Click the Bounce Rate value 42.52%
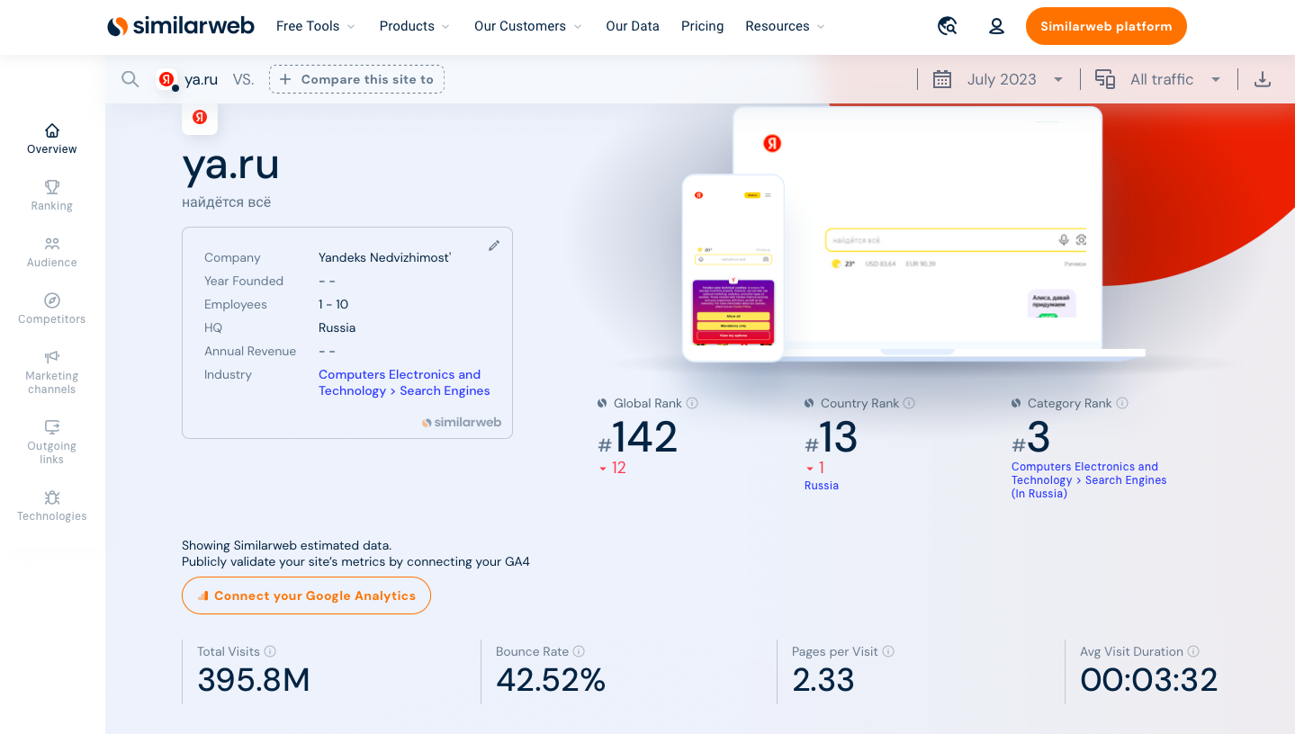 [x=551, y=680]
